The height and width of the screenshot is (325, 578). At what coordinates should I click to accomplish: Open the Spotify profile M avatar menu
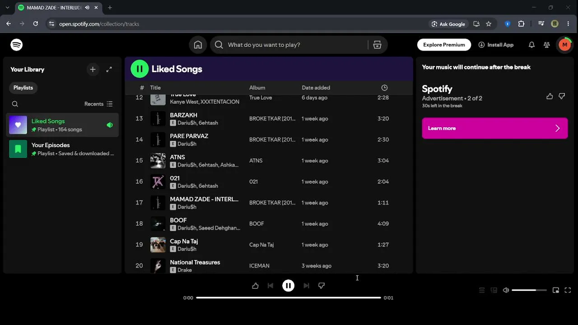[x=564, y=45]
